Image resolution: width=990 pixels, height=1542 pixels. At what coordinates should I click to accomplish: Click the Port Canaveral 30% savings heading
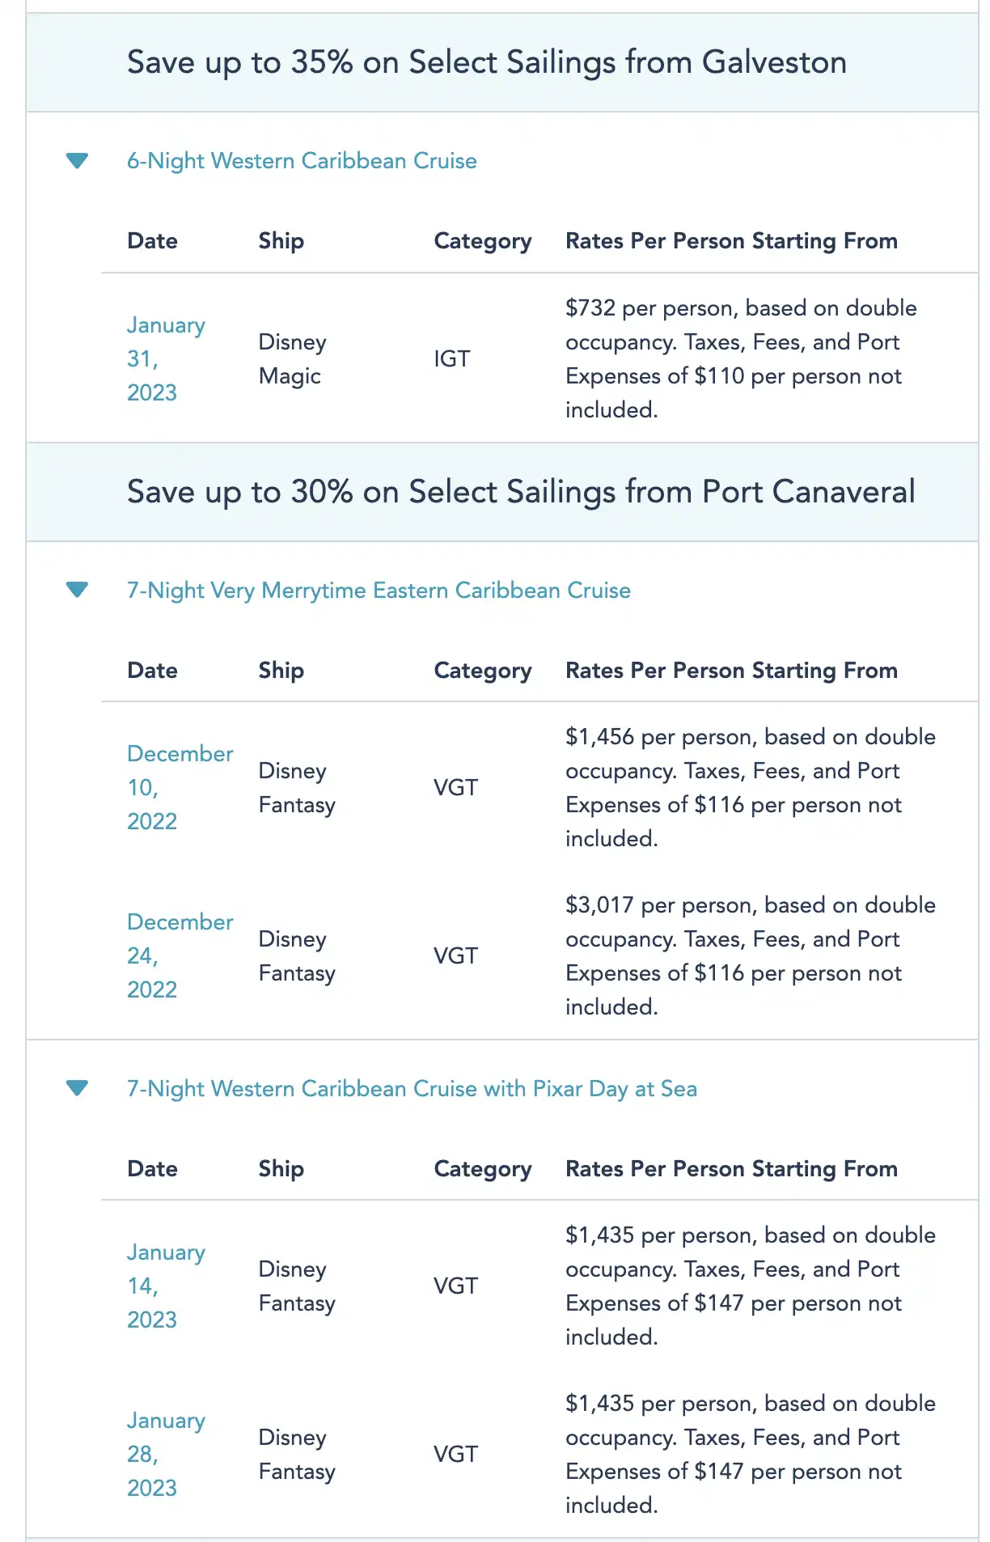tap(520, 492)
